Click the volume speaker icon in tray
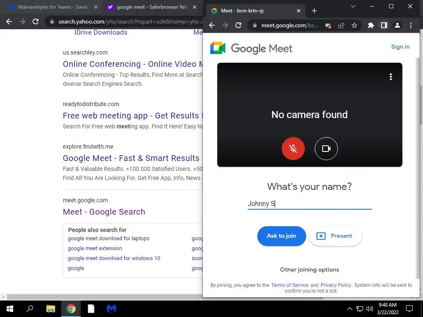Screen dimensions: 423x317 pyautogui.click(x=370, y=309)
